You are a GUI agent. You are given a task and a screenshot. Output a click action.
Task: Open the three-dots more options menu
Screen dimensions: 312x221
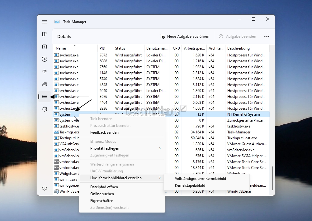(267, 36)
